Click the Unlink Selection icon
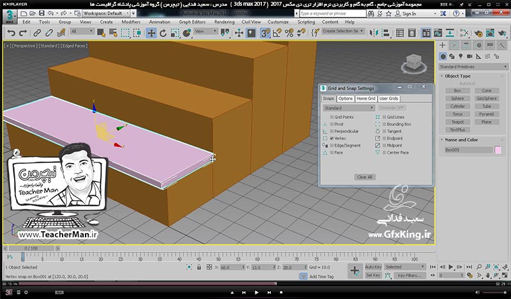The height and width of the screenshot is (299, 511). click(49, 33)
